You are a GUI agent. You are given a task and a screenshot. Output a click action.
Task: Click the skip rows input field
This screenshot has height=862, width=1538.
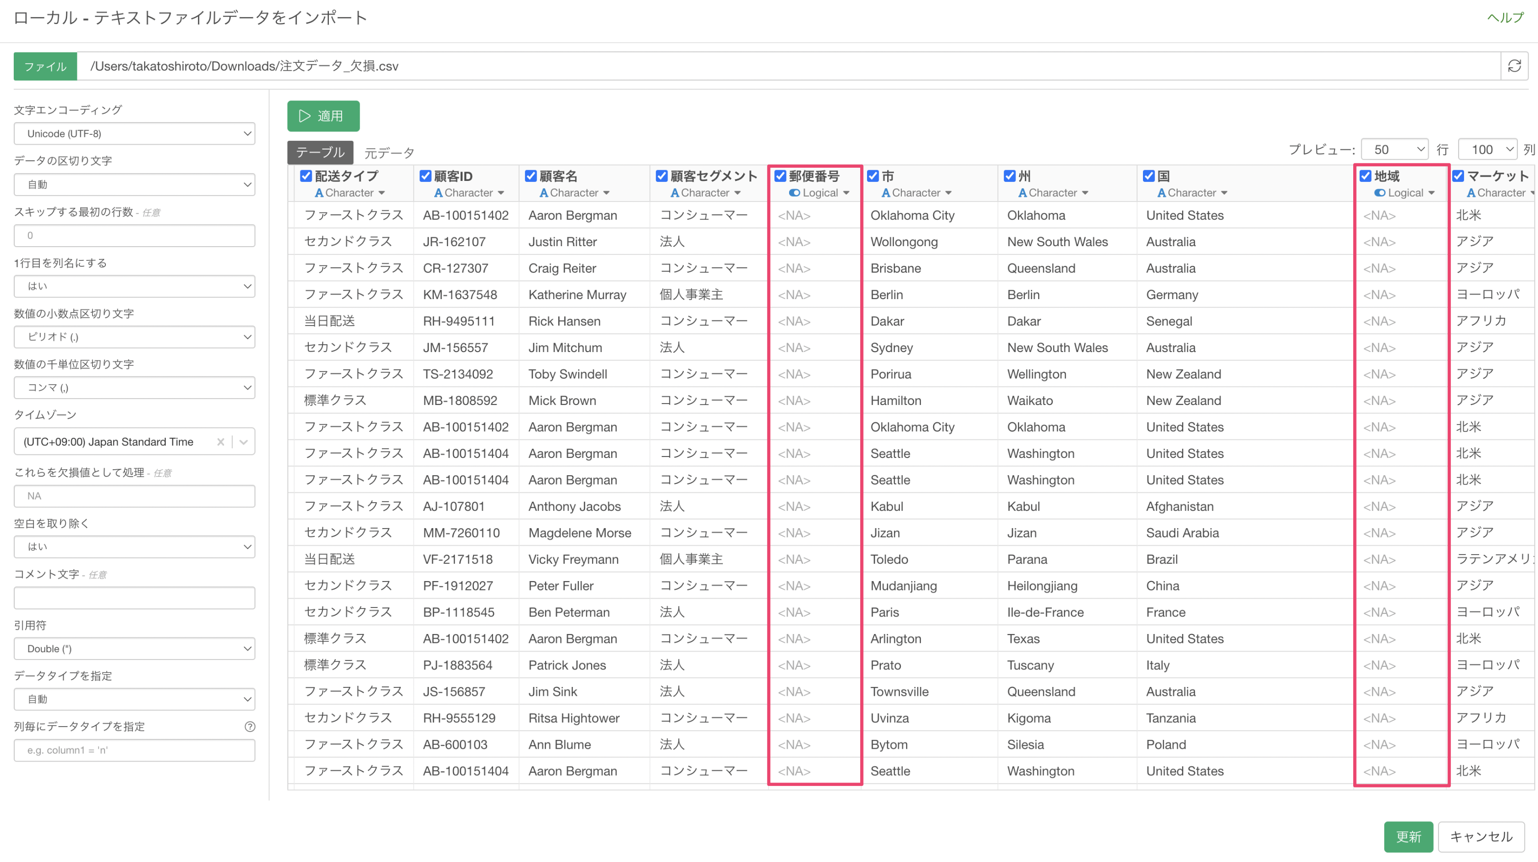coord(134,235)
